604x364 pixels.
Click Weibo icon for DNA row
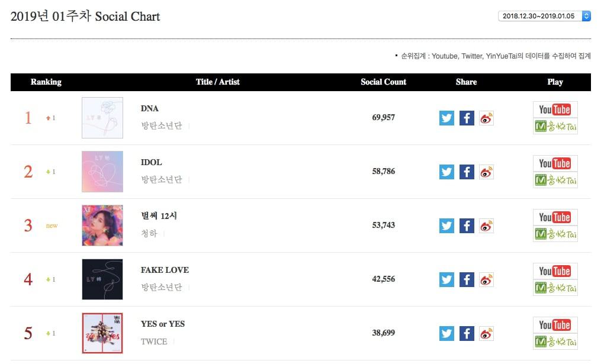tap(486, 118)
